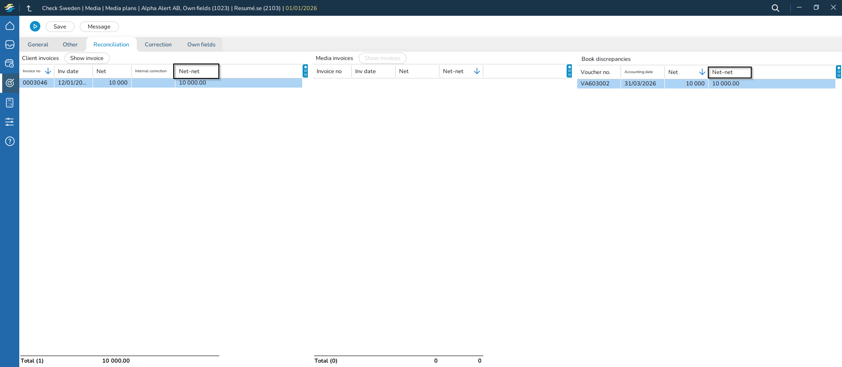Open the inbox tray icon in sidebar
The image size is (842, 367).
point(10,45)
